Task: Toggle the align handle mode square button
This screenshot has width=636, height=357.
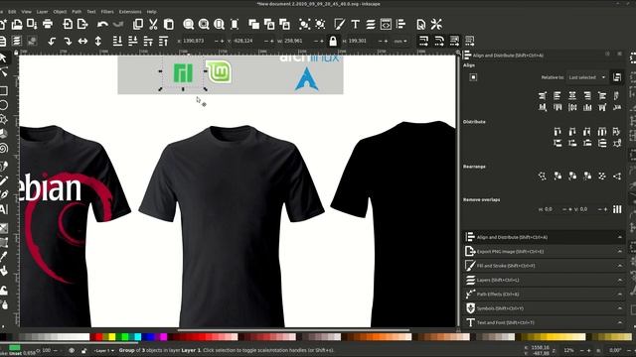Action: (473, 77)
